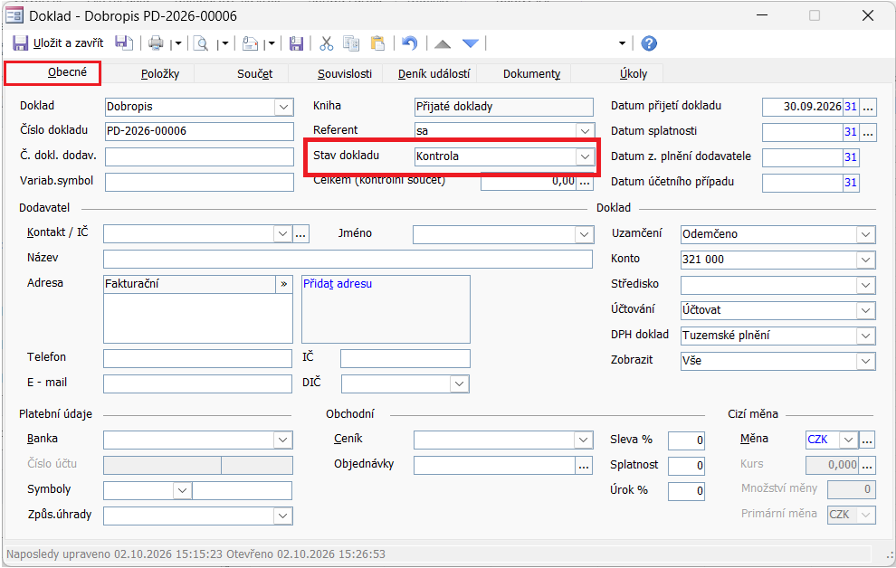The height and width of the screenshot is (568, 896).
Task: Open the DPH doklad dropdown
Action: point(866,336)
